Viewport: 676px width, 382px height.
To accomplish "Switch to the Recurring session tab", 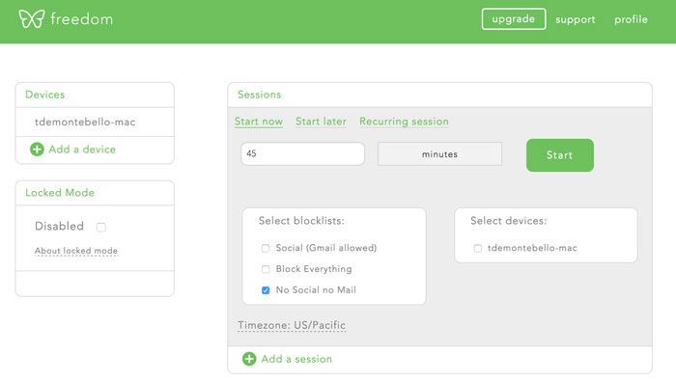I will pyautogui.click(x=404, y=122).
